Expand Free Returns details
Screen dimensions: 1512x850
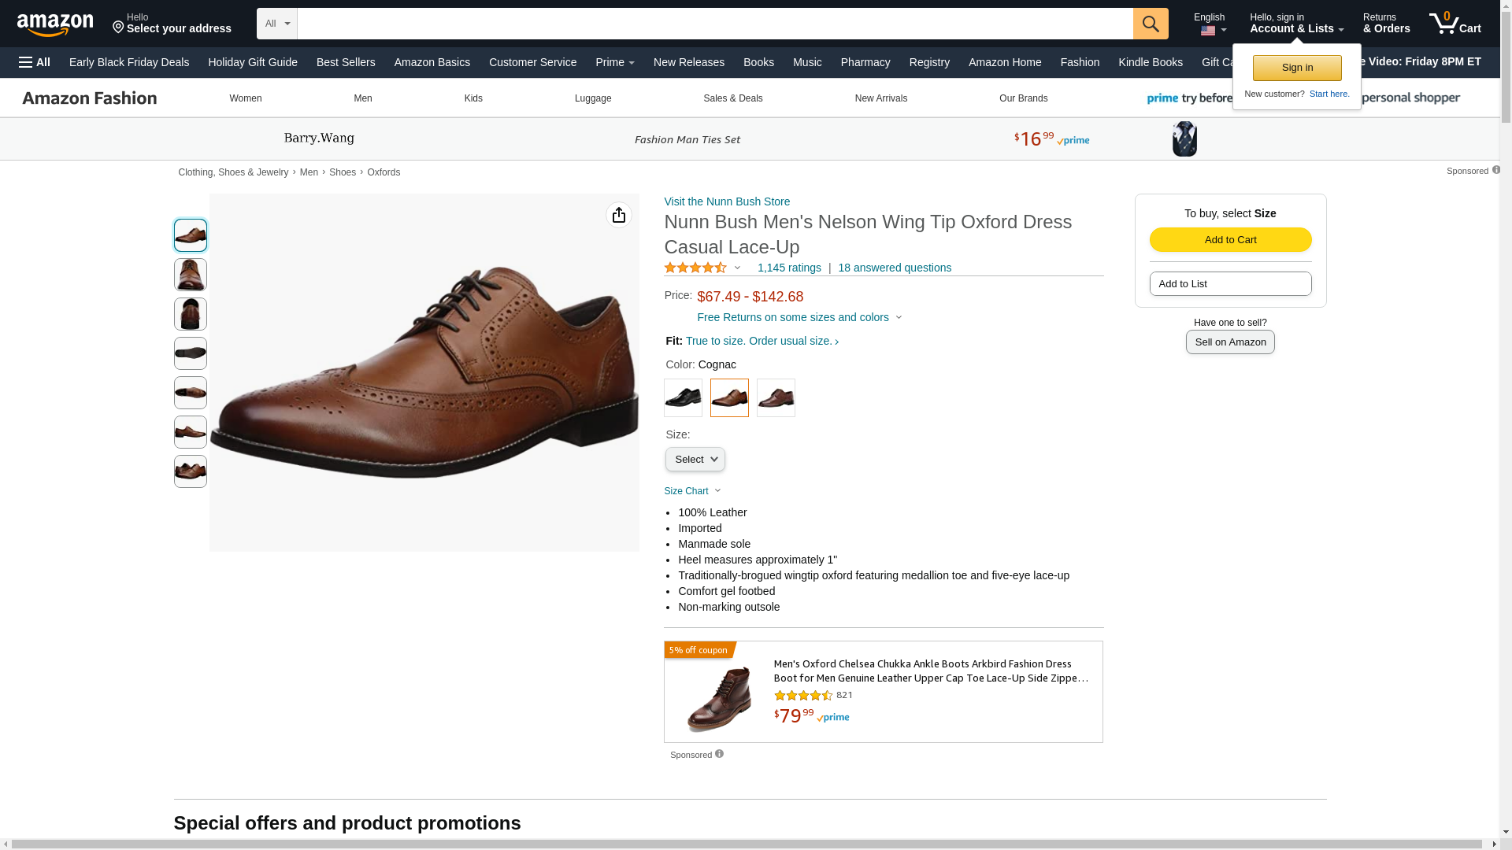pyautogui.click(x=799, y=317)
